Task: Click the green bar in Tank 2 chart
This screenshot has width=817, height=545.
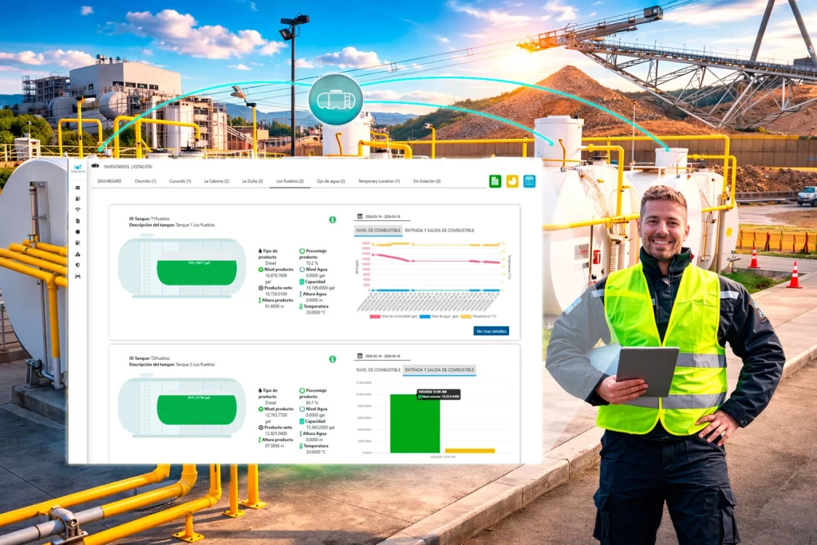Action: pyautogui.click(x=415, y=424)
